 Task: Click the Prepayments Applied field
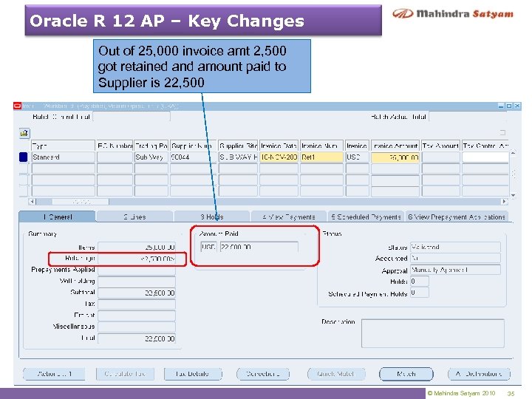(137, 270)
